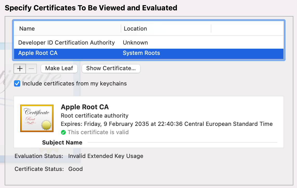Open Show Certificate dialog

point(111,68)
